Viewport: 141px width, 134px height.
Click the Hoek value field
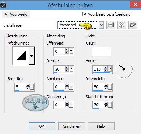[x=98, y=69]
